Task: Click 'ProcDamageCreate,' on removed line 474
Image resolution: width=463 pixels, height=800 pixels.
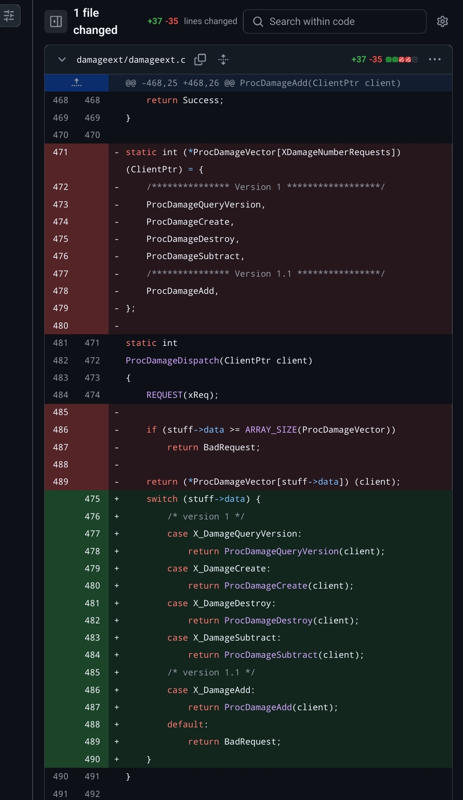Action: 191,222
